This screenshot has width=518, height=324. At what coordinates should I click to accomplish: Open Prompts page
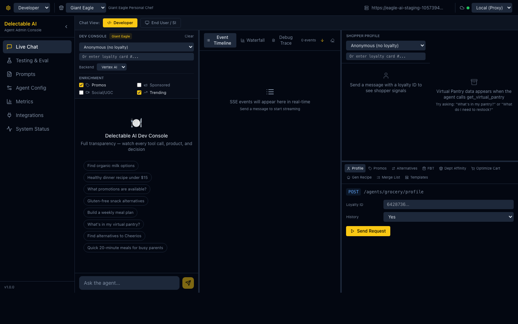(37, 74)
